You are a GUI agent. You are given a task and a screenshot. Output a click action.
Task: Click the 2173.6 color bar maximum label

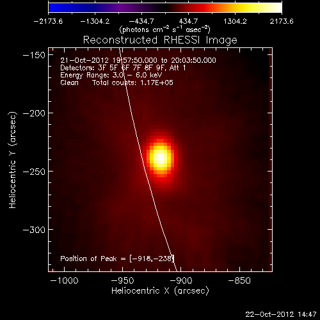coord(282,21)
